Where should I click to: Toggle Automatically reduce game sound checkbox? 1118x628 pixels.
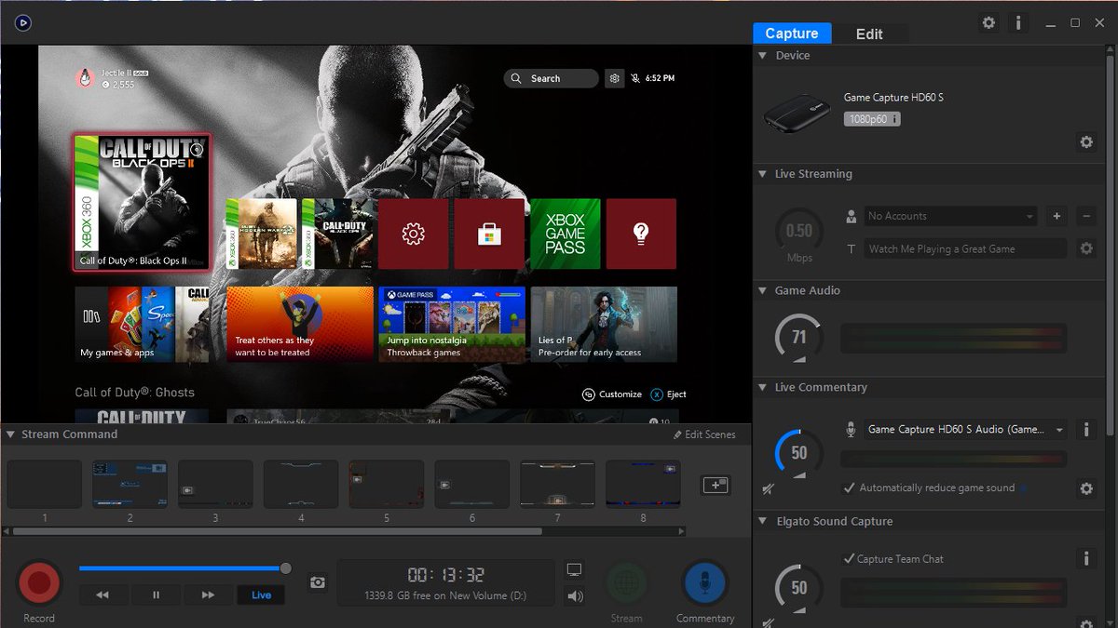click(x=849, y=488)
